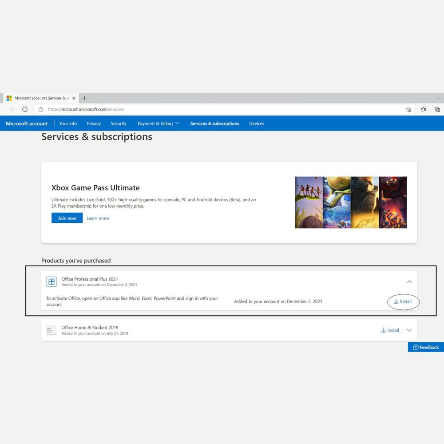The width and height of the screenshot is (444, 444).
Task: Open the browser favorites list icon
Action: pyautogui.click(x=423, y=109)
